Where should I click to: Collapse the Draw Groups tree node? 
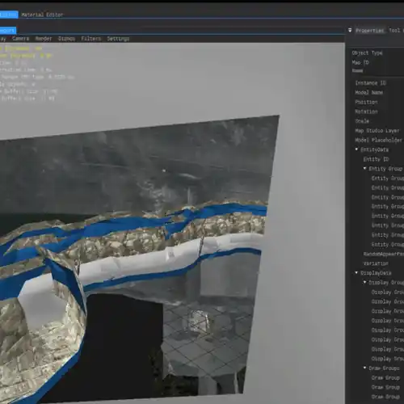[x=365, y=368]
